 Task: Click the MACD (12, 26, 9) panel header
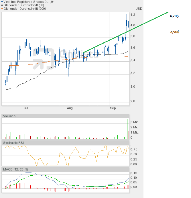15,170
